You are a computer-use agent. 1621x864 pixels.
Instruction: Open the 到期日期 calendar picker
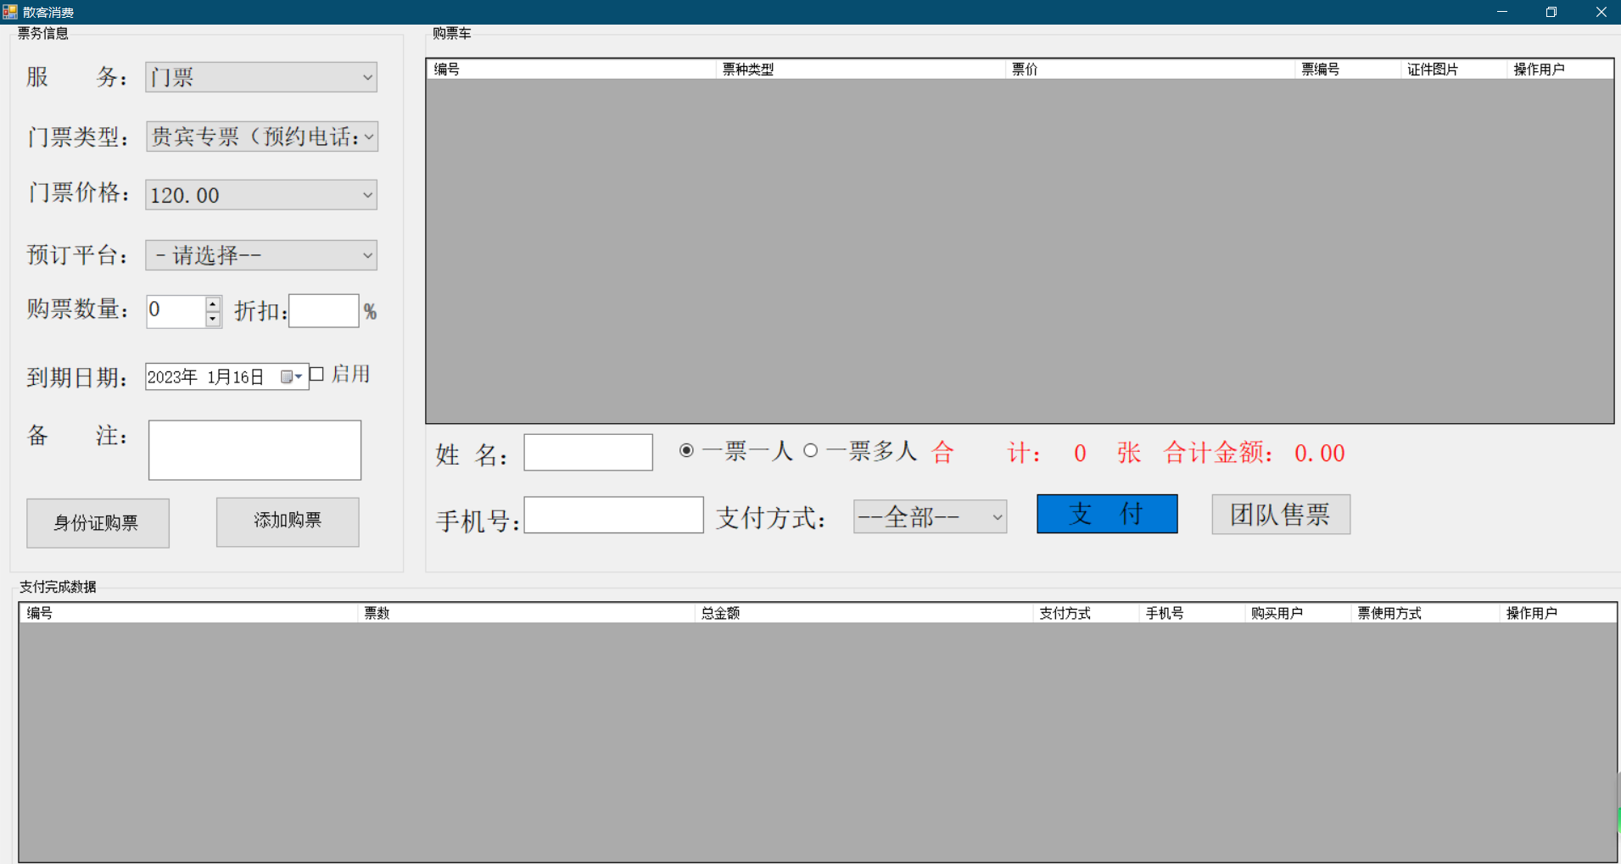pyautogui.click(x=292, y=376)
